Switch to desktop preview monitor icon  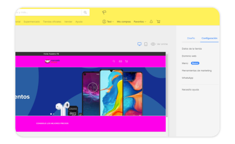[x=139, y=44]
